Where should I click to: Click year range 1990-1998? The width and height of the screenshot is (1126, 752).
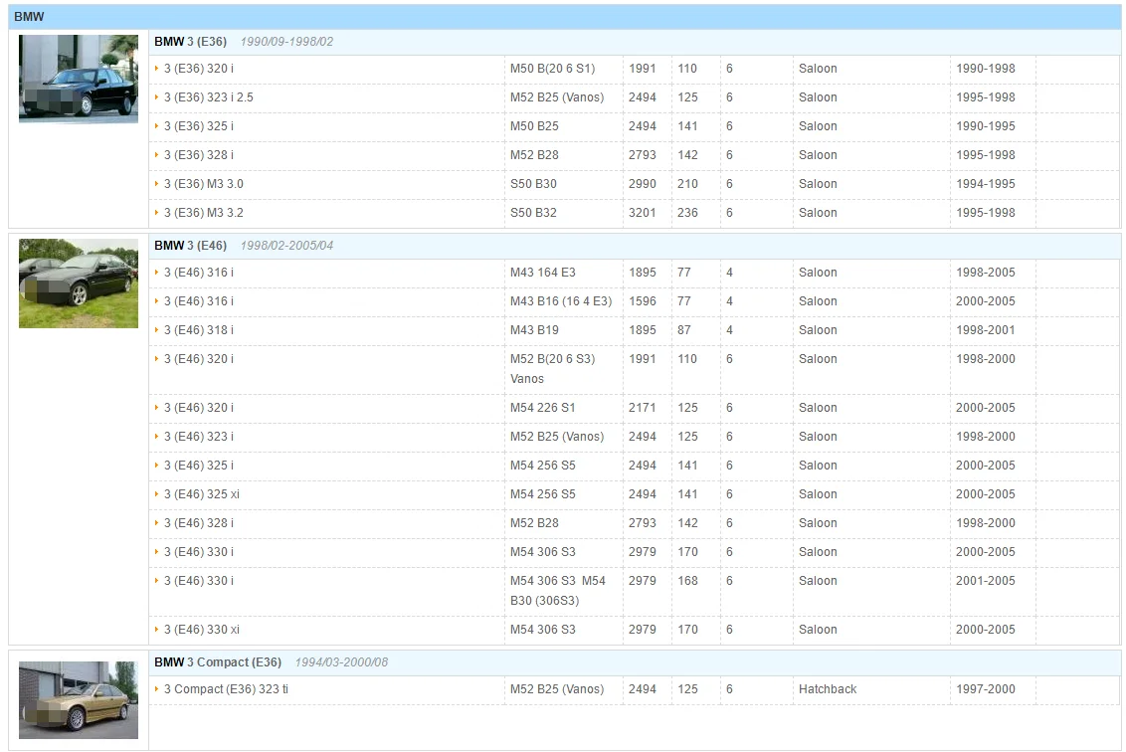pyautogui.click(x=985, y=69)
